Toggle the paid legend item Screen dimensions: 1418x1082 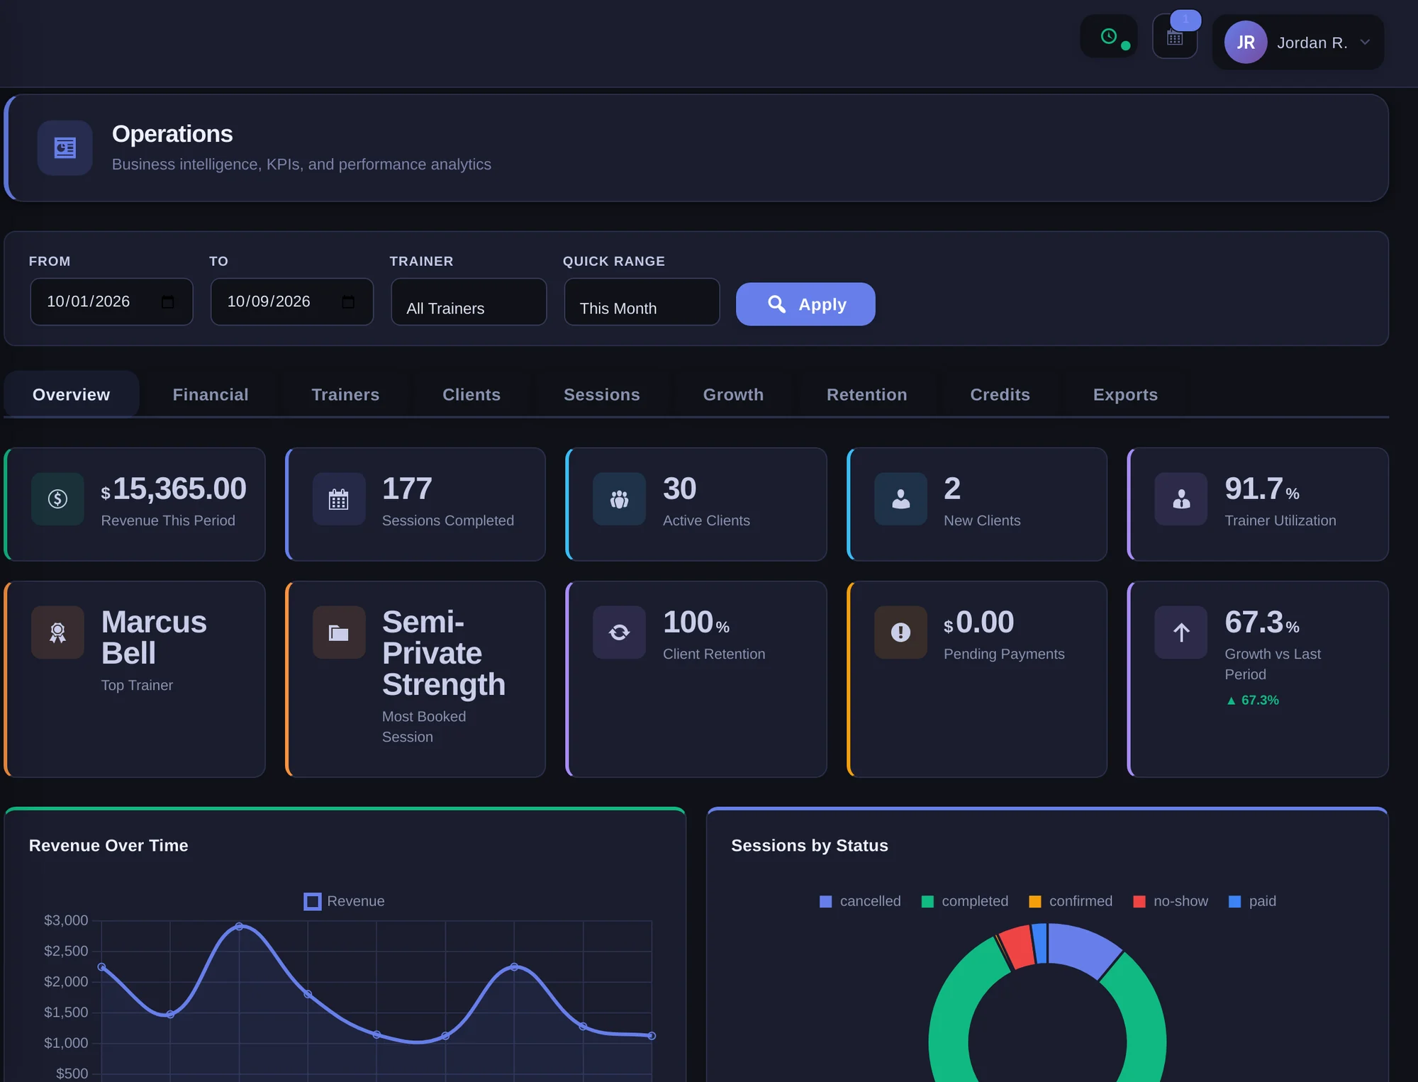[1252, 901]
